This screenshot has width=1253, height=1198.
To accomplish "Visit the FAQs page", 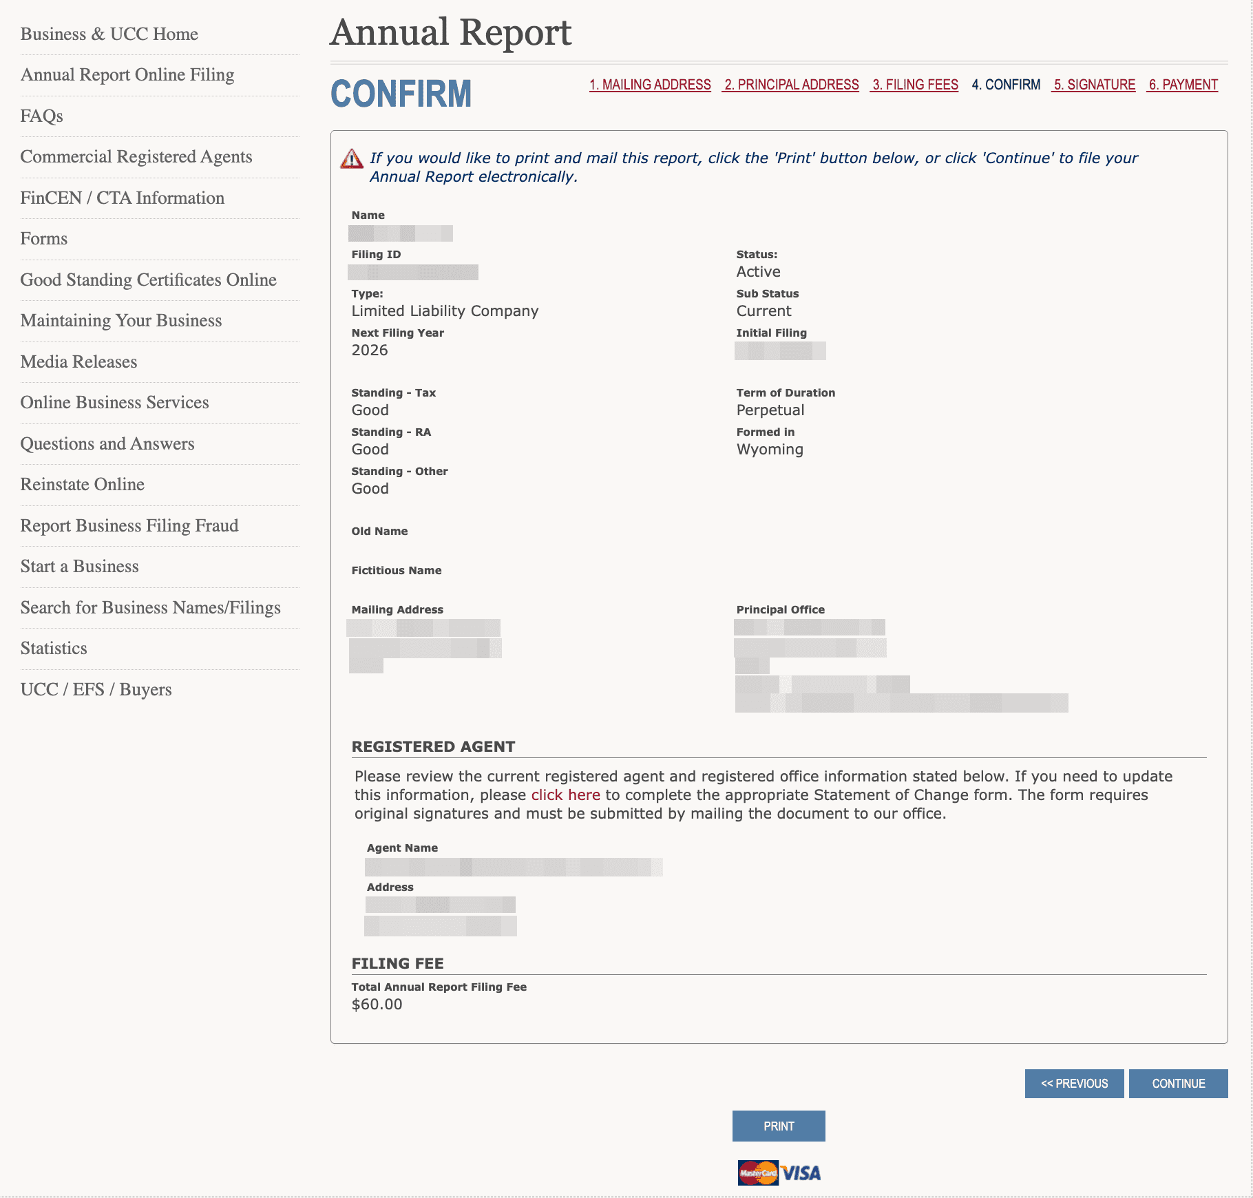I will coord(42,116).
